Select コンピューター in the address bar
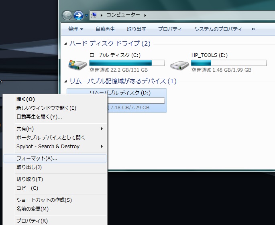 pyautogui.click(x=123, y=15)
